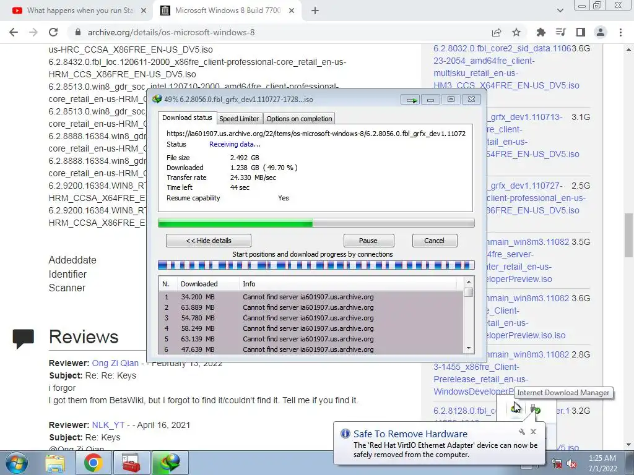Pause the download
634x475 pixels.
[x=368, y=241]
